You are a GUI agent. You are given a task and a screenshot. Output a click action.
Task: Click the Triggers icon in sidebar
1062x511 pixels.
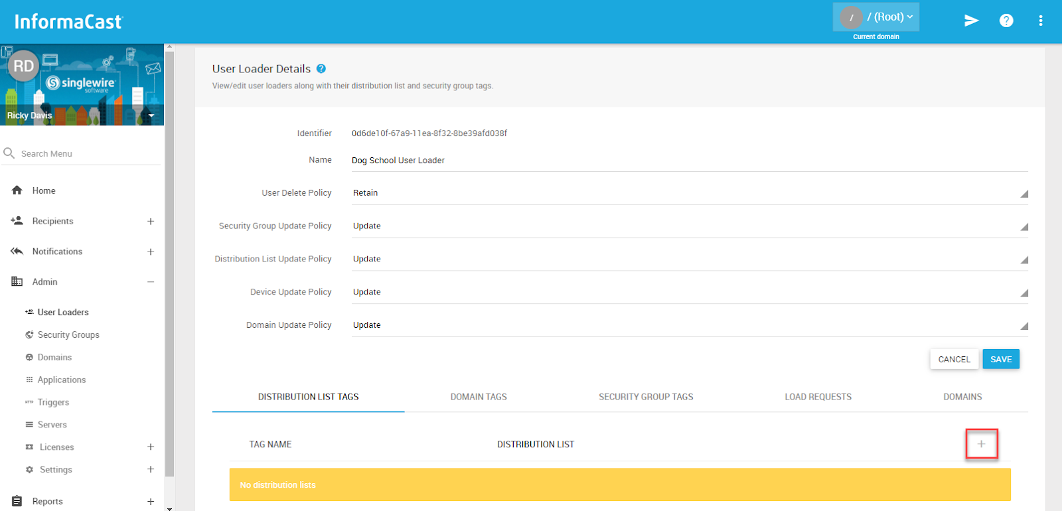pos(29,402)
